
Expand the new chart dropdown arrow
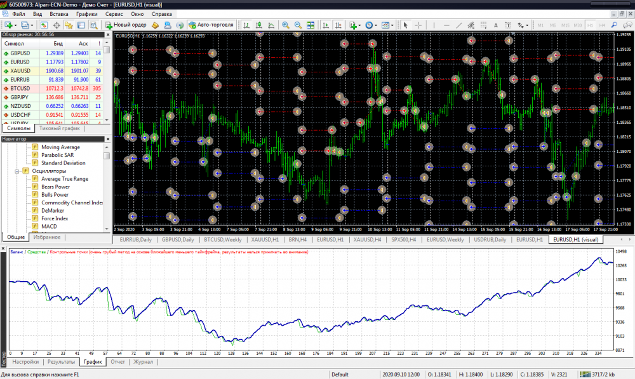click(x=15, y=25)
